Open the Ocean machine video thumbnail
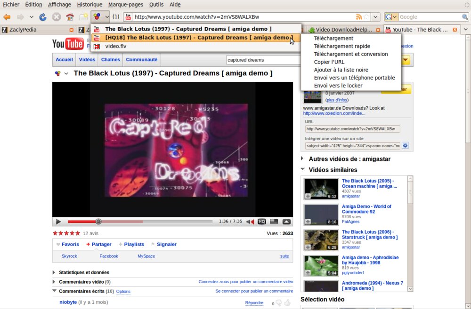 point(321,189)
